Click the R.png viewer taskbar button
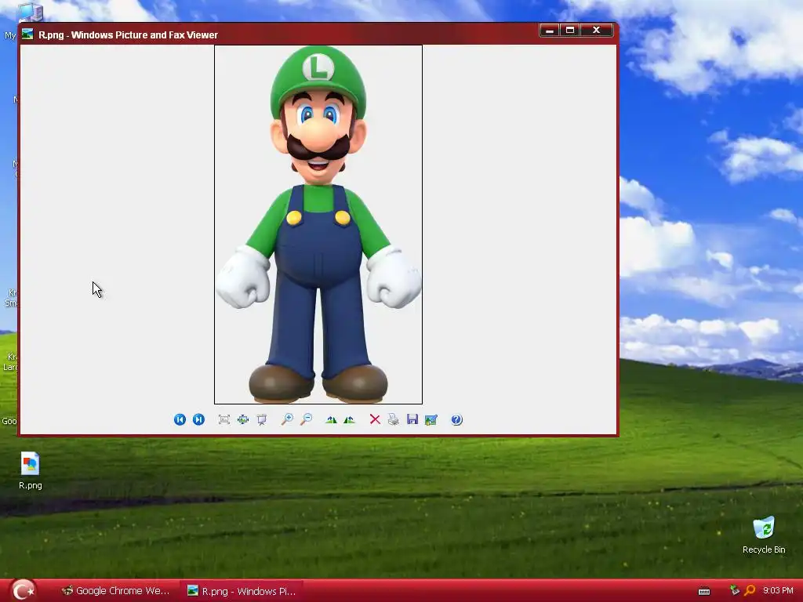The width and height of the screenshot is (803, 602). (x=242, y=591)
